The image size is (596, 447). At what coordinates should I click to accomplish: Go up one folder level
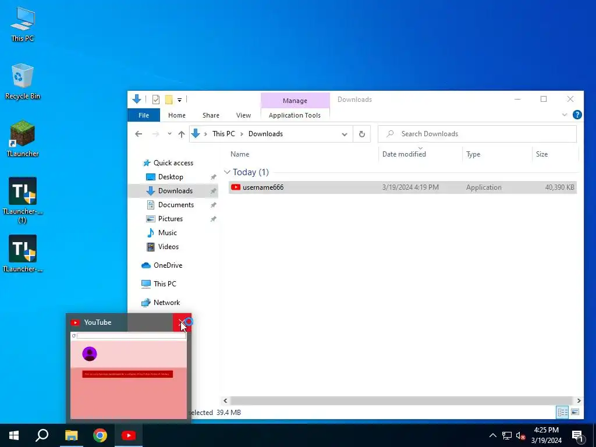pos(182,134)
